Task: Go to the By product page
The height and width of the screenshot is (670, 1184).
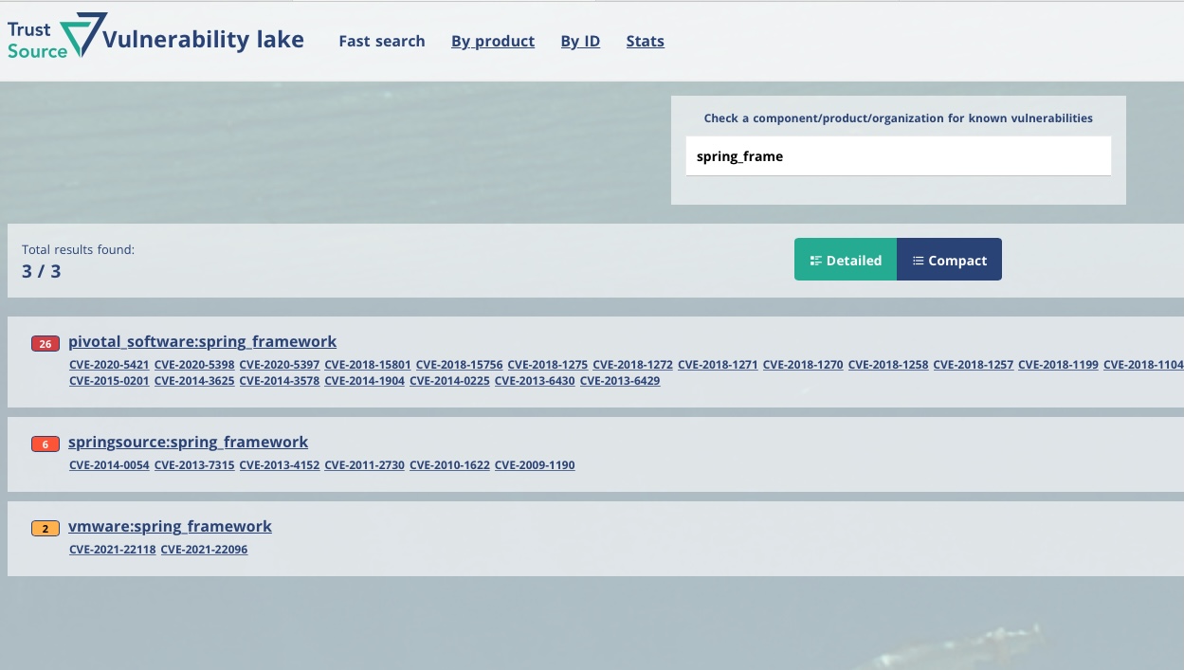Action: coord(493,41)
